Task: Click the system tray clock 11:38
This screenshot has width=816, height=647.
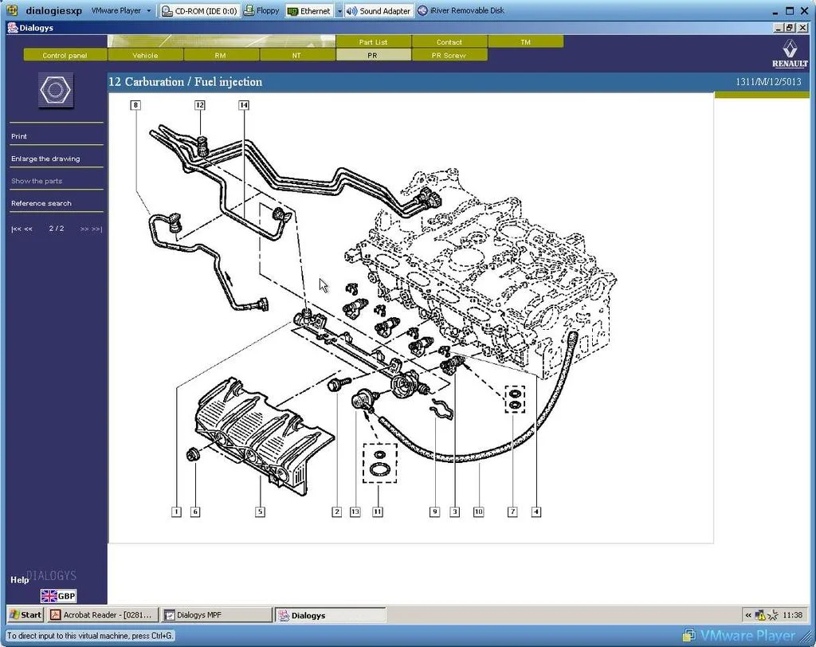Action: [x=793, y=615]
